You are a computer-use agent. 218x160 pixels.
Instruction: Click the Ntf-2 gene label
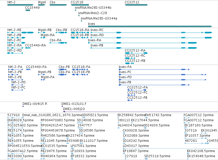[x=12, y=2]
